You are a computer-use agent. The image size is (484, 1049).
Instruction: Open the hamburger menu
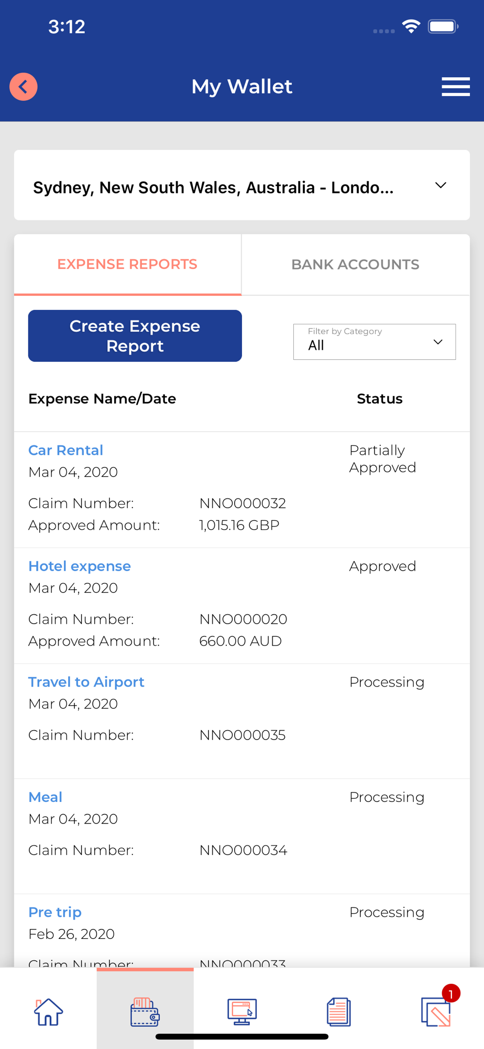(x=455, y=87)
